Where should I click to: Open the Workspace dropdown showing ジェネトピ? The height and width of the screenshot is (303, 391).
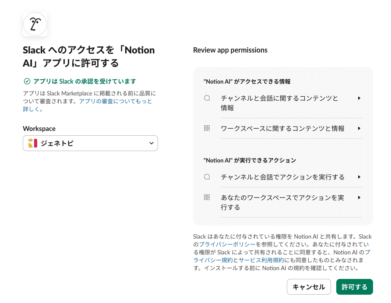click(x=90, y=143)
